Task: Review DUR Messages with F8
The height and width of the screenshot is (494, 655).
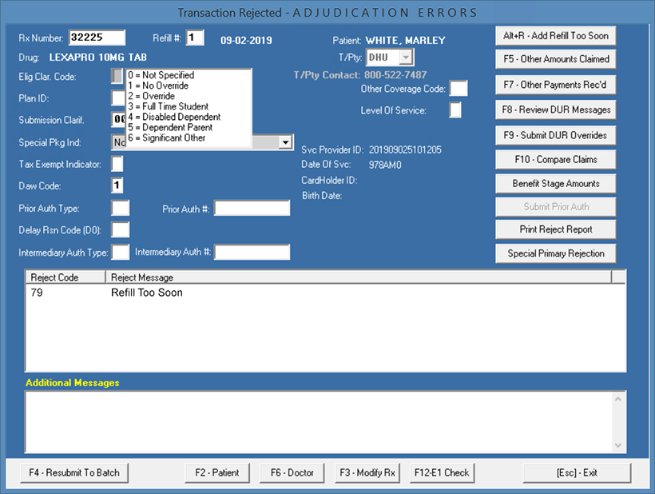Action: click(x=555, y=110)
